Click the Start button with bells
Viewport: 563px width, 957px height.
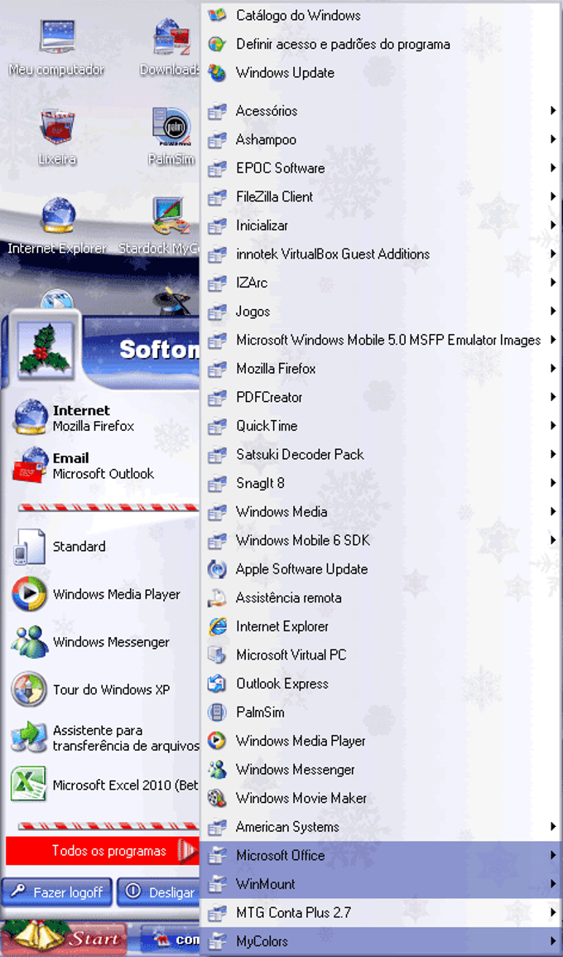point(64,938)
